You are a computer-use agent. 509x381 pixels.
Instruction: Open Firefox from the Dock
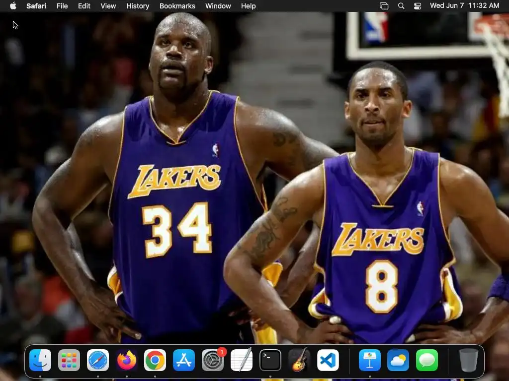click(126, 360)
